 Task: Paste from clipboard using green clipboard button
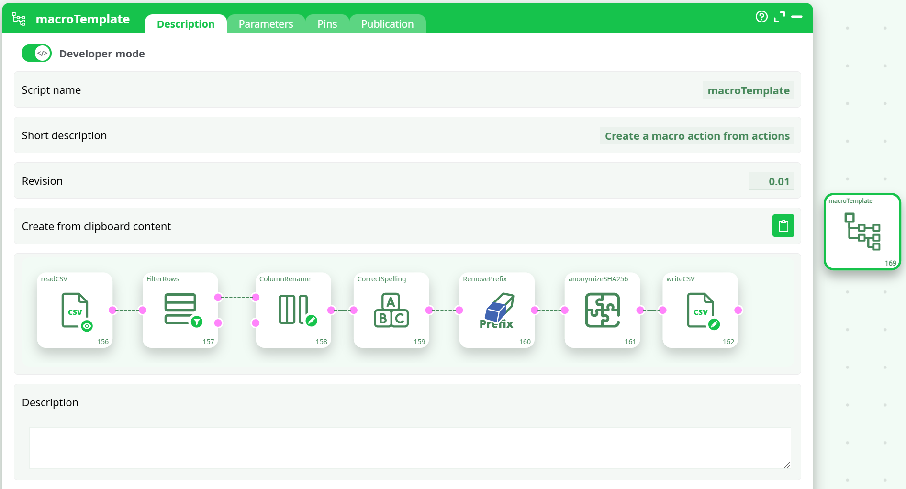click(783, 226)
